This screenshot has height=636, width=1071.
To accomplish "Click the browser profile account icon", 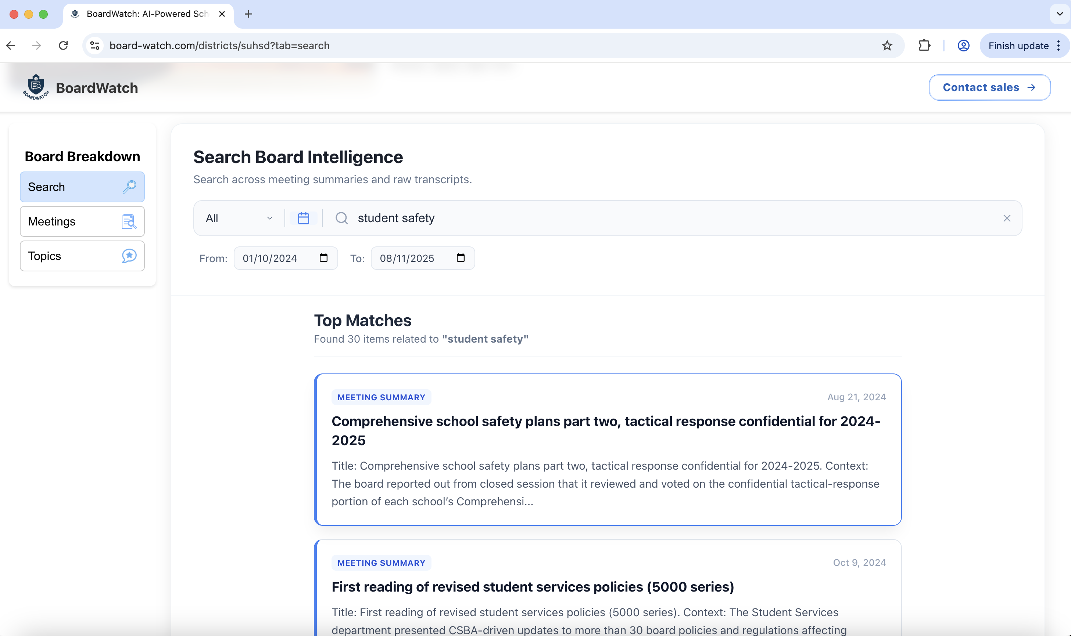I will 963,46.
